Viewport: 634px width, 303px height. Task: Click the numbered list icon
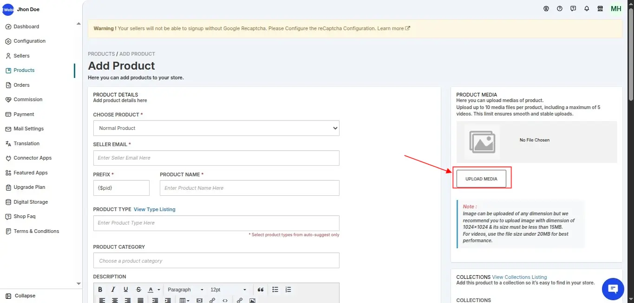pyautogui.click(x=288, y=290)
